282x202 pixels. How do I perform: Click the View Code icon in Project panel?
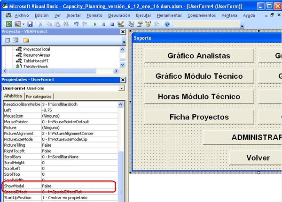8,40
